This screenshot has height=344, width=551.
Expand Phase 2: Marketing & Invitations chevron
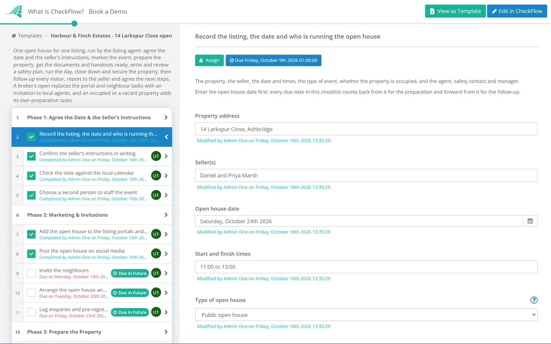(166, 215)
